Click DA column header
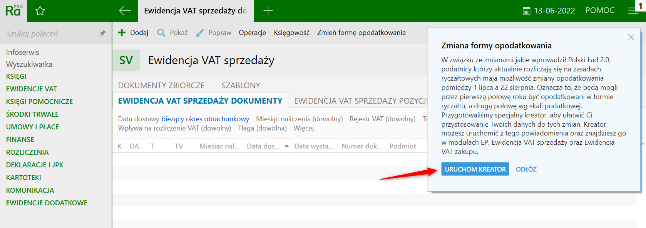Screen dimensions: 646x228 134,146
